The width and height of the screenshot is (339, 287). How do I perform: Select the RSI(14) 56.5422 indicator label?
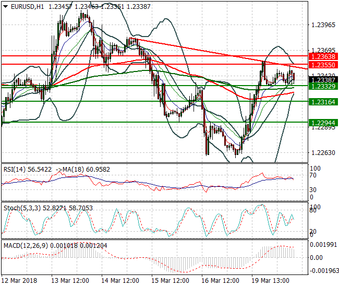coord(28,170)
